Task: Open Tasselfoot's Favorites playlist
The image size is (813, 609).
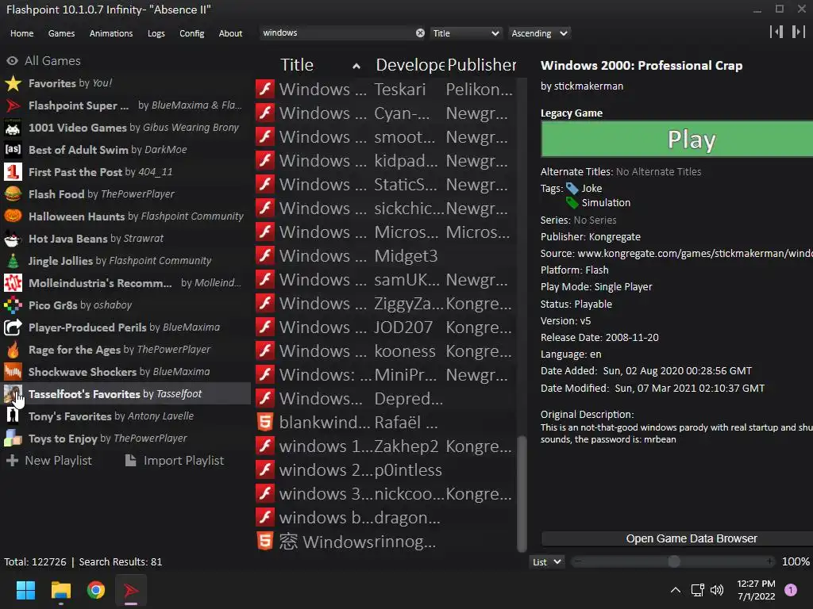Action: point(126,394)
